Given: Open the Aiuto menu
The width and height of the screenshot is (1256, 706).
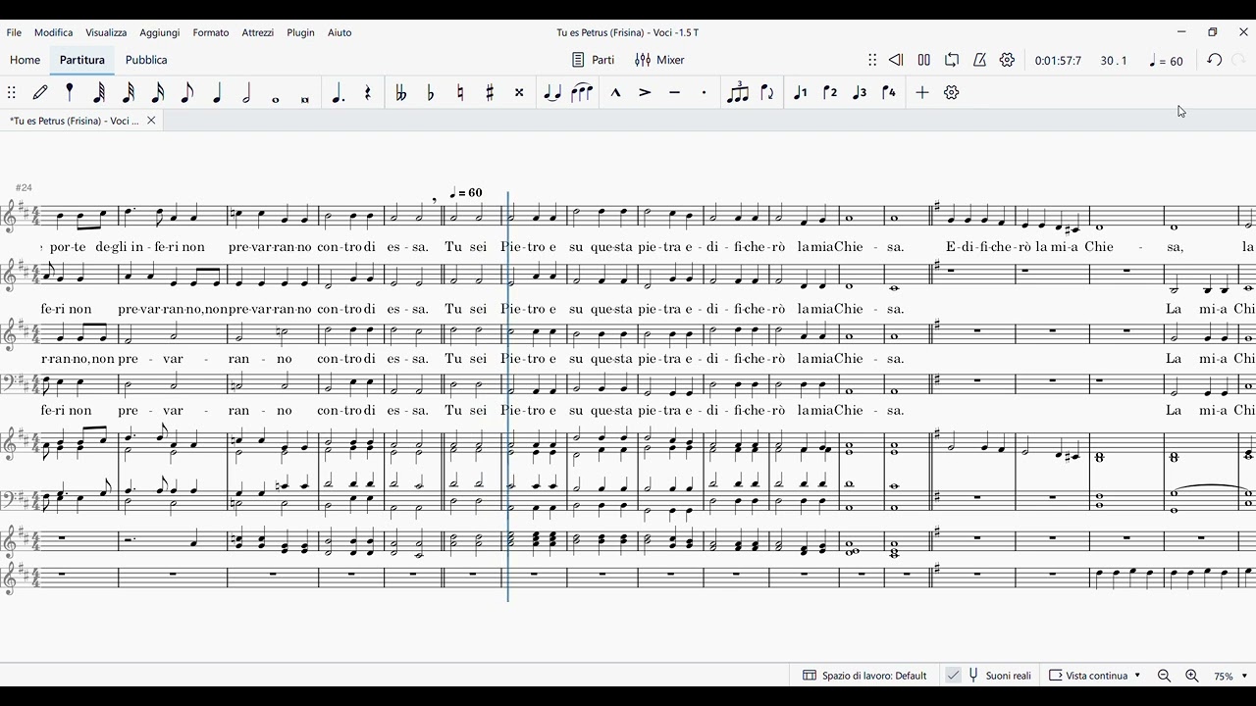Looking at the screenshot, I should [340, 32].
